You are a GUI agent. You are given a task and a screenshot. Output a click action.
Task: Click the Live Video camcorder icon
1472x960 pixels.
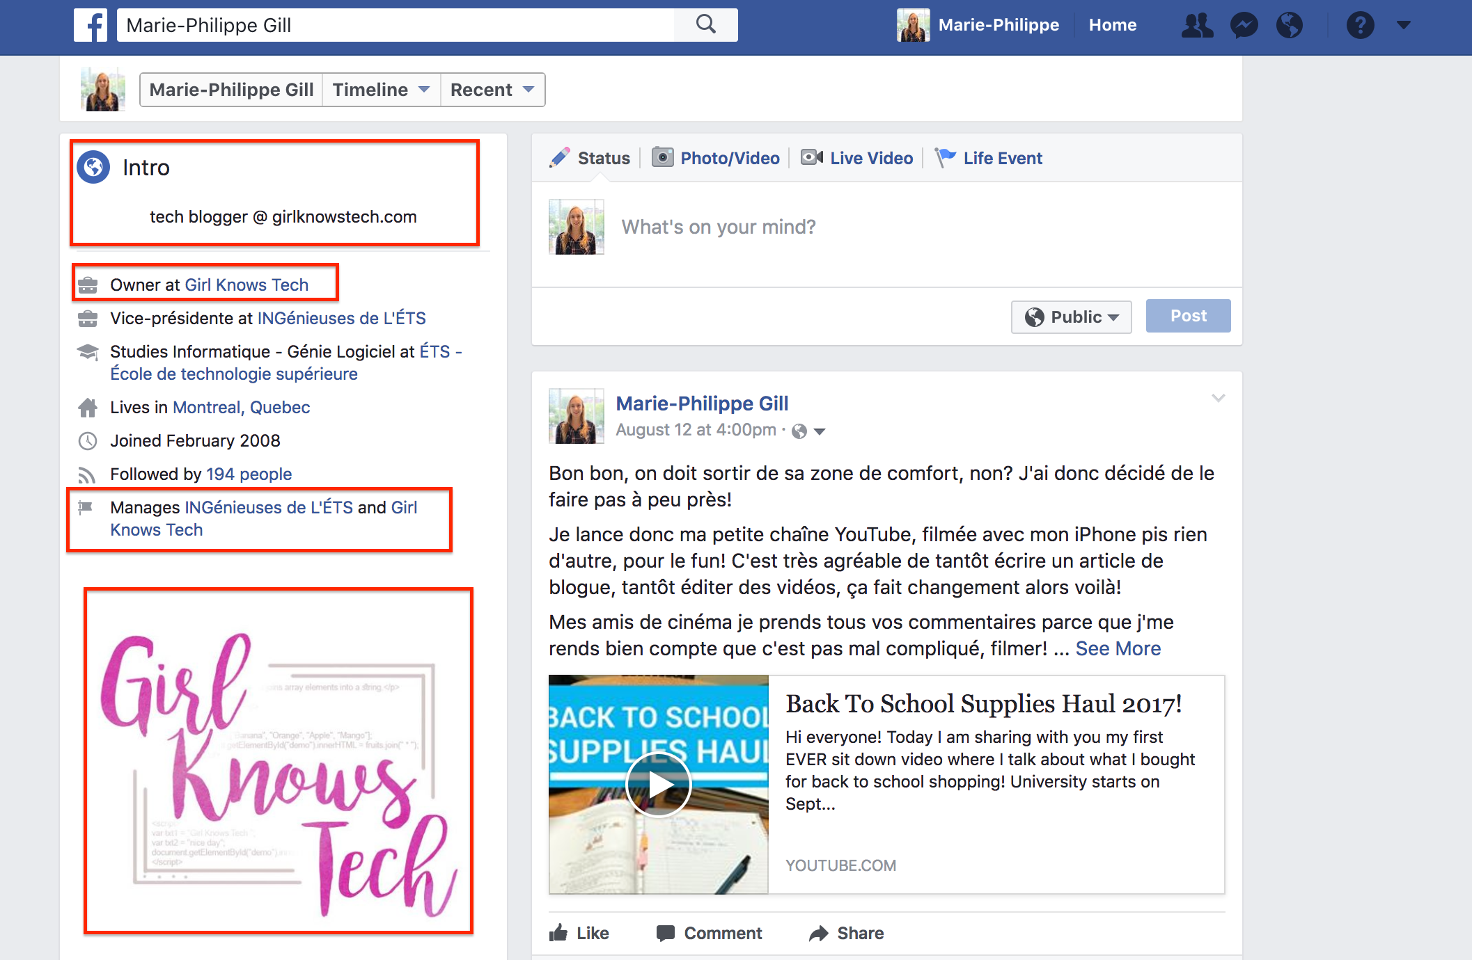tap(812, 157)
